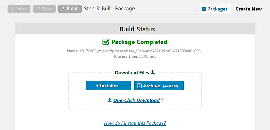Click the box icon in Packages button

(x=204, y=9)
